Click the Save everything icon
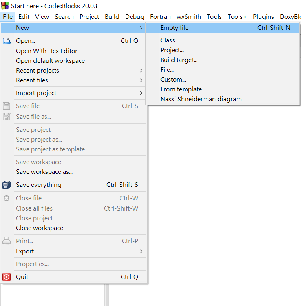Viewport: 301px width, 306px height. [7, 185]
